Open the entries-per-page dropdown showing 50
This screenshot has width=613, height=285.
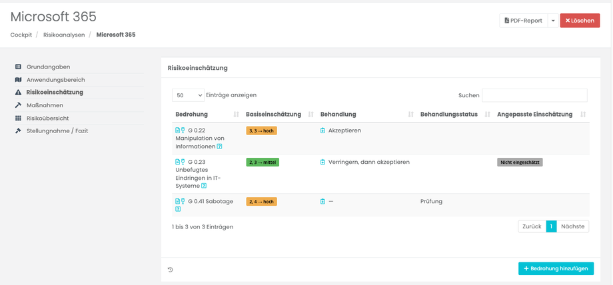pos(188,95)
